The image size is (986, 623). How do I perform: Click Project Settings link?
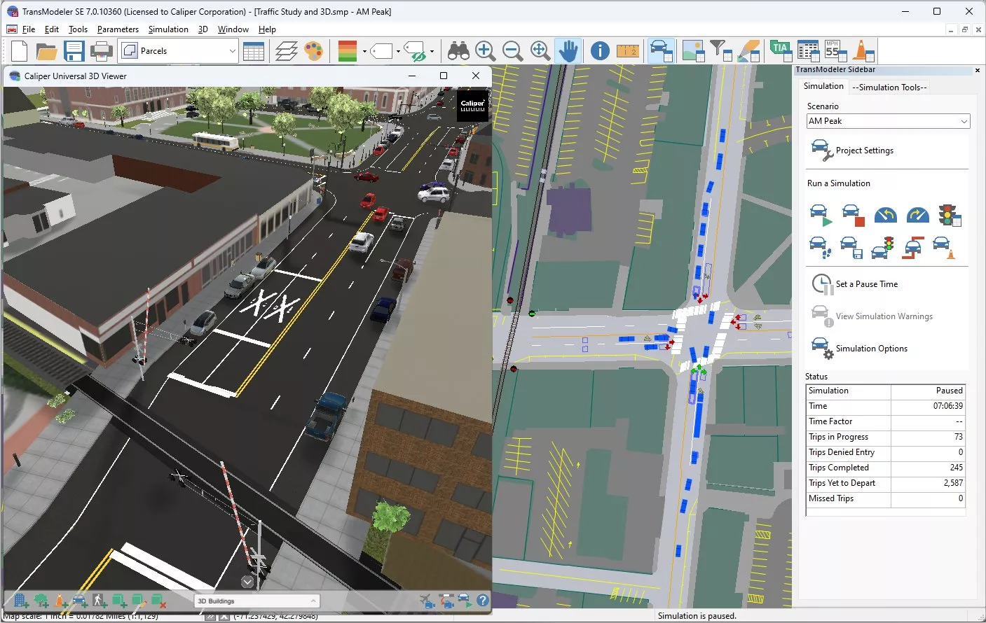864,150
